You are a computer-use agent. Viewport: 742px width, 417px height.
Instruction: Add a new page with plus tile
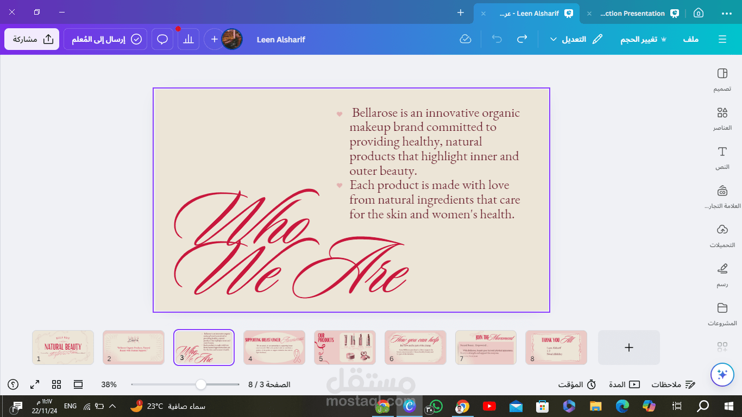[629, 347]
